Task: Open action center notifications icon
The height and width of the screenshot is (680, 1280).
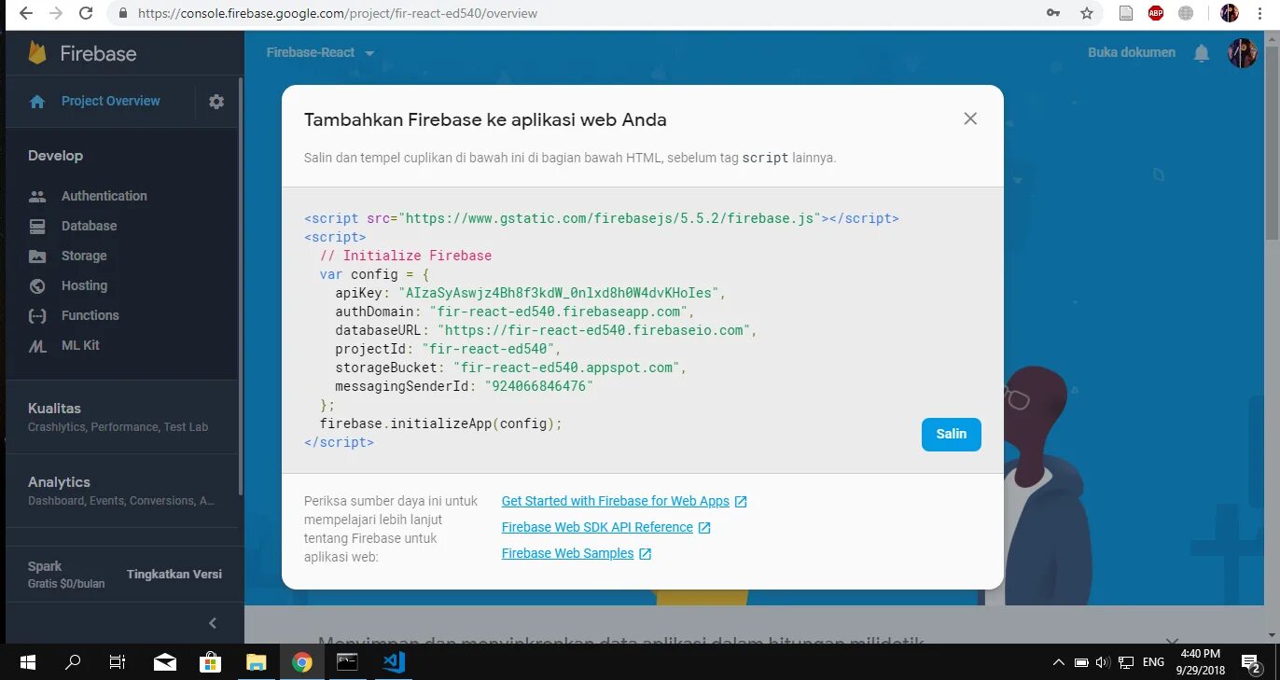Action: (x=1251, y=662)
